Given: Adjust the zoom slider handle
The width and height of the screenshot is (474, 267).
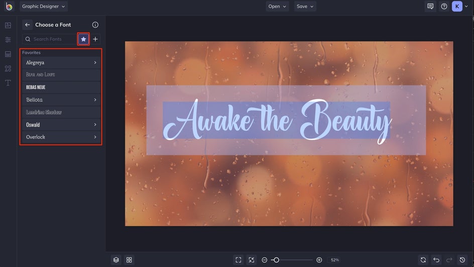Looking at the screenshot, I should click(276, 260).
